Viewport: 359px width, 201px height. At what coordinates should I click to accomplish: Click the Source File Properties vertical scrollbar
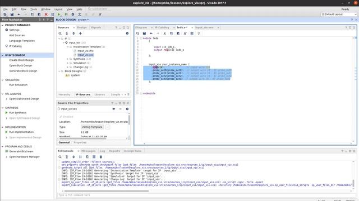click(x=129, y=119)
